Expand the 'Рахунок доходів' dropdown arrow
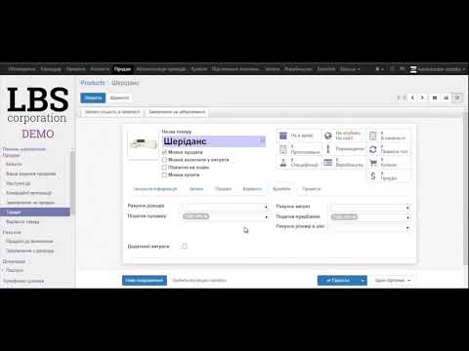The height and width of the screenshot is (351, 469). click(x=266, y=207)
